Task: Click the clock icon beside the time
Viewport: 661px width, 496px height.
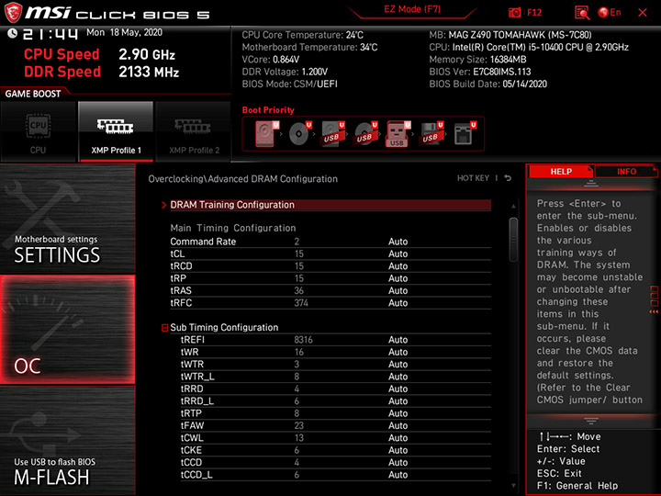Action: pos(12,33)
